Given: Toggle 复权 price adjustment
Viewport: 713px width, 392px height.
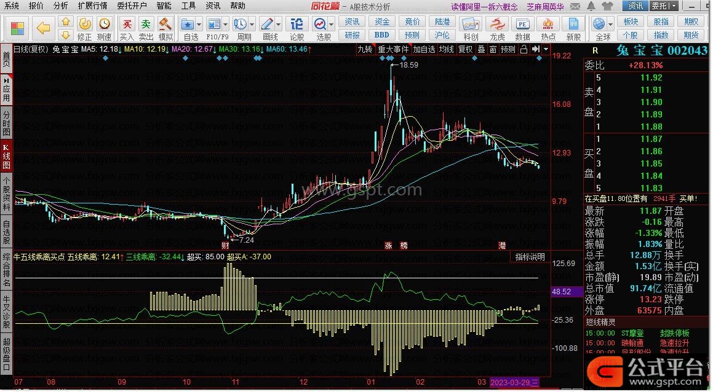Looking at the screenshot, I should pos(465,49).
